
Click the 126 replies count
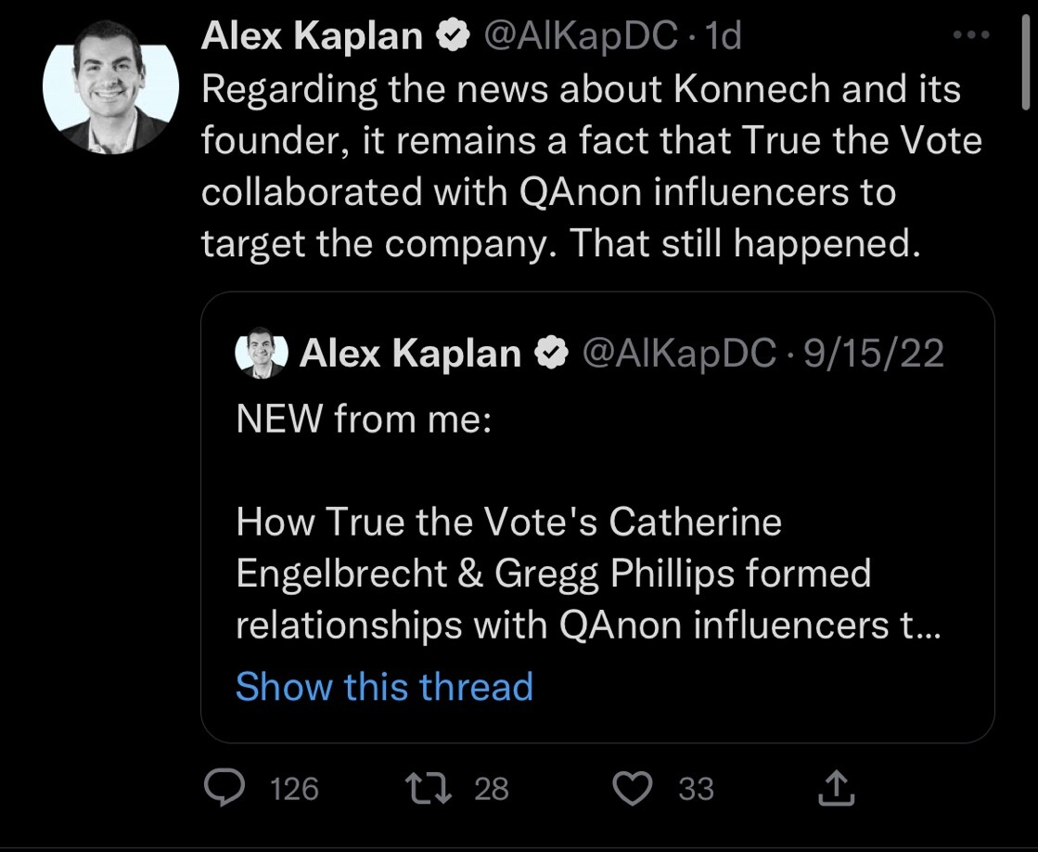[293, 789]
